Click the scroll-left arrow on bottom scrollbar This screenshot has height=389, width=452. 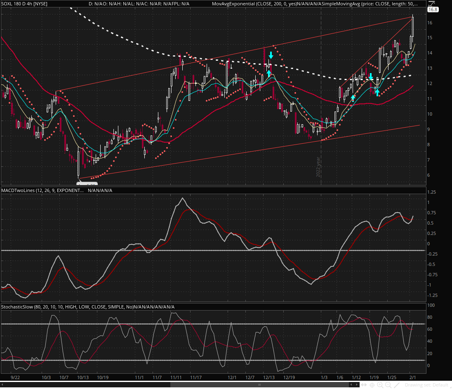click(x=351, y=385)
